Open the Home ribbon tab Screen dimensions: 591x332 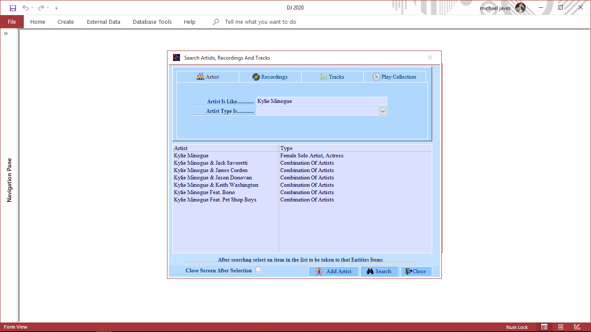38,22
